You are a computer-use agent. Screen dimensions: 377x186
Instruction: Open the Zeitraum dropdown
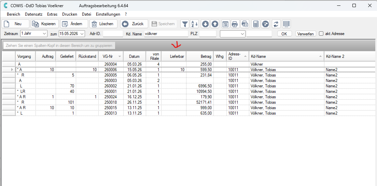[x=34, y=34]
